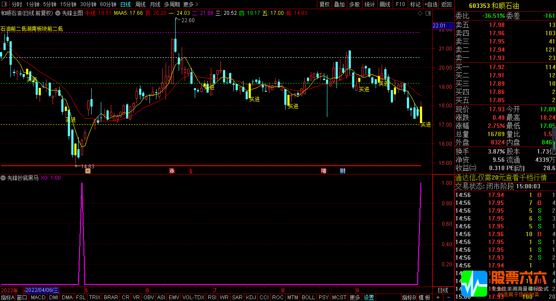
Task: Click the 标记 mark button
Action: pyautogui.click(x=415, y=4)
